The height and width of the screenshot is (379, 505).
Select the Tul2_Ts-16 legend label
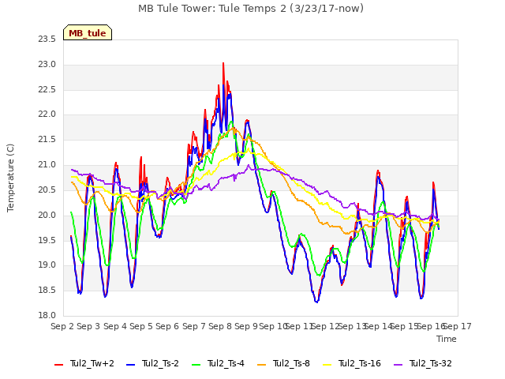tap(360, 363)
